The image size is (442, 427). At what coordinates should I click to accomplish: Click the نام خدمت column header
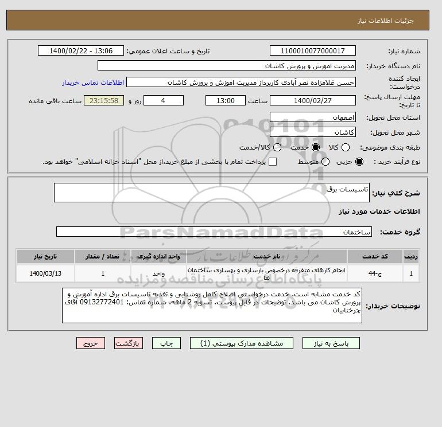pyautogui.click(x=267, y=256)
